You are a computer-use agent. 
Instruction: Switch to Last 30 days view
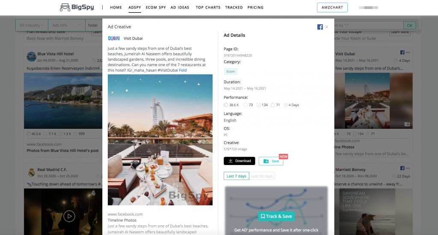tap(262, 176)
